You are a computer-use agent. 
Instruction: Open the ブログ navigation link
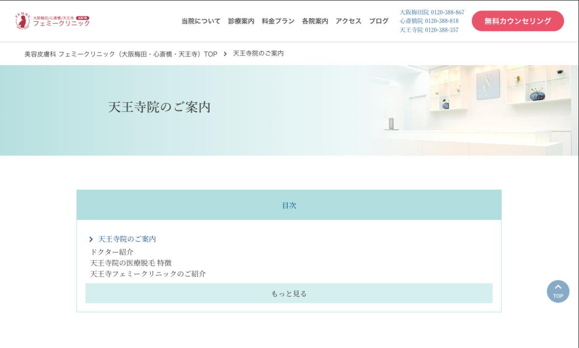[379, 21]
